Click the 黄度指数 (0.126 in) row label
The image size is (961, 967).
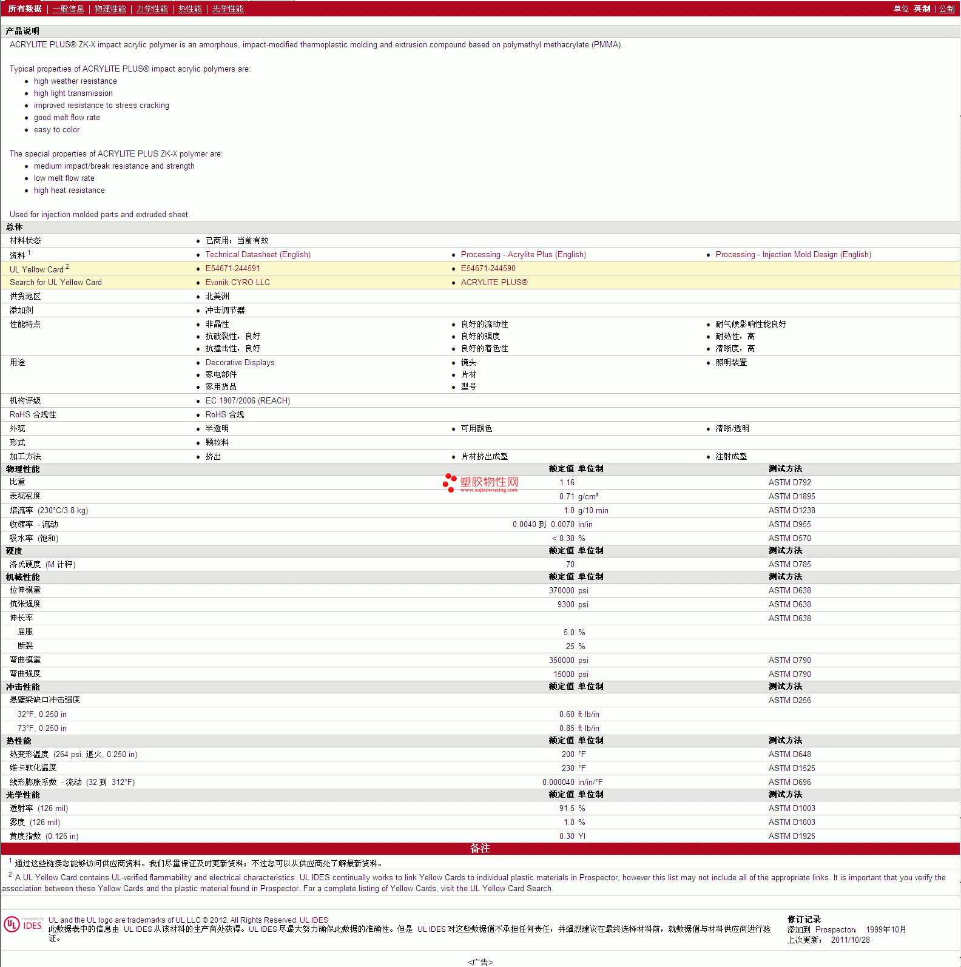(x=44, y=836)
